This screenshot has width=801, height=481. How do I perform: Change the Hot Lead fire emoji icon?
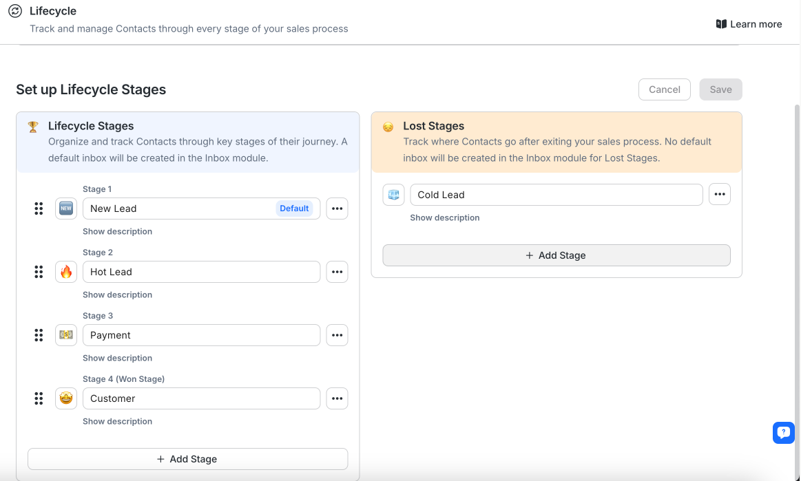click(66, 272)
